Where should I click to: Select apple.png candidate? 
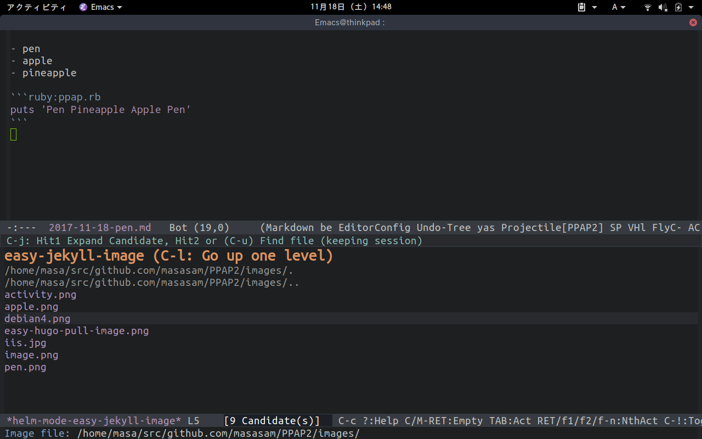point(31,307)
